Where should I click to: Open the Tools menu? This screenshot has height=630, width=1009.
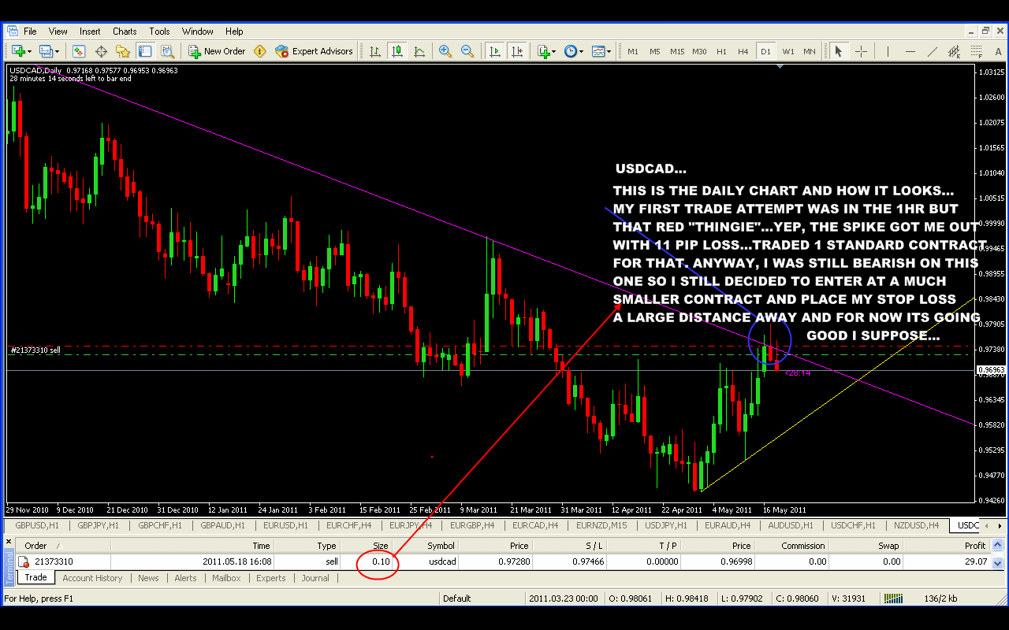tap(159, 31)
